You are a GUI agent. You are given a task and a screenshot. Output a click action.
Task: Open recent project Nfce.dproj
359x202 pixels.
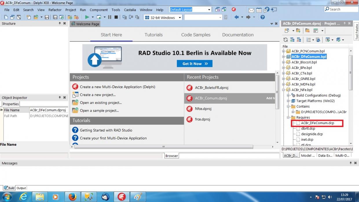(x=203, y=109)
